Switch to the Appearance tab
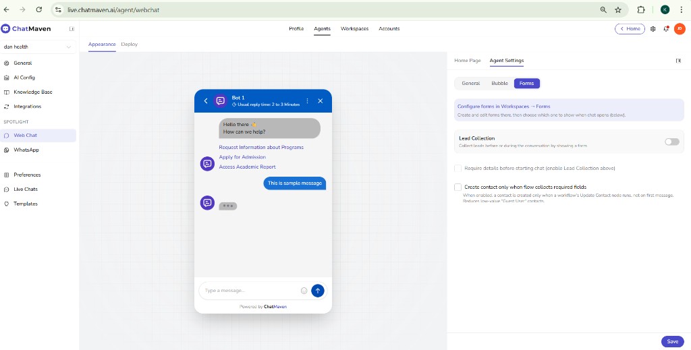This screenshot has height=350, width=691. point(102,45)
